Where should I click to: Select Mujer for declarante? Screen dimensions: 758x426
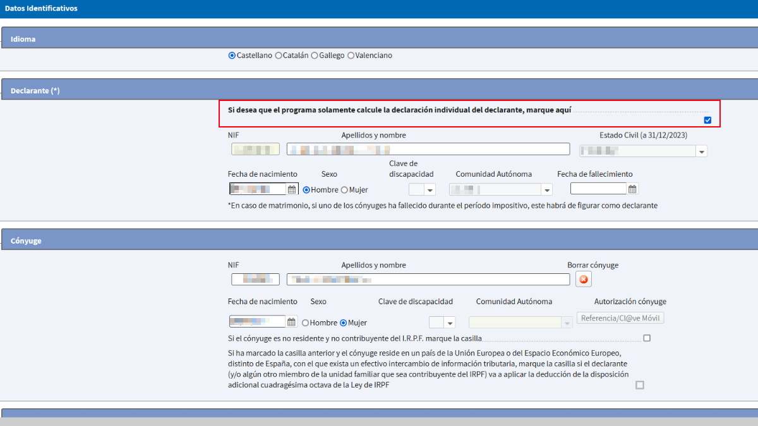pos(344,190)
